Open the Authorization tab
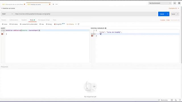Screen dimensions: 182x102 pos(14,20)
